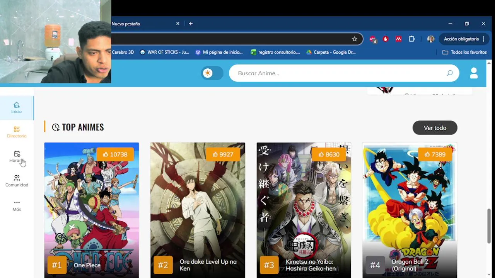Click the 7389 likes badge
The width and height of the screenshot is (495, 278).
tap(435, 154)
